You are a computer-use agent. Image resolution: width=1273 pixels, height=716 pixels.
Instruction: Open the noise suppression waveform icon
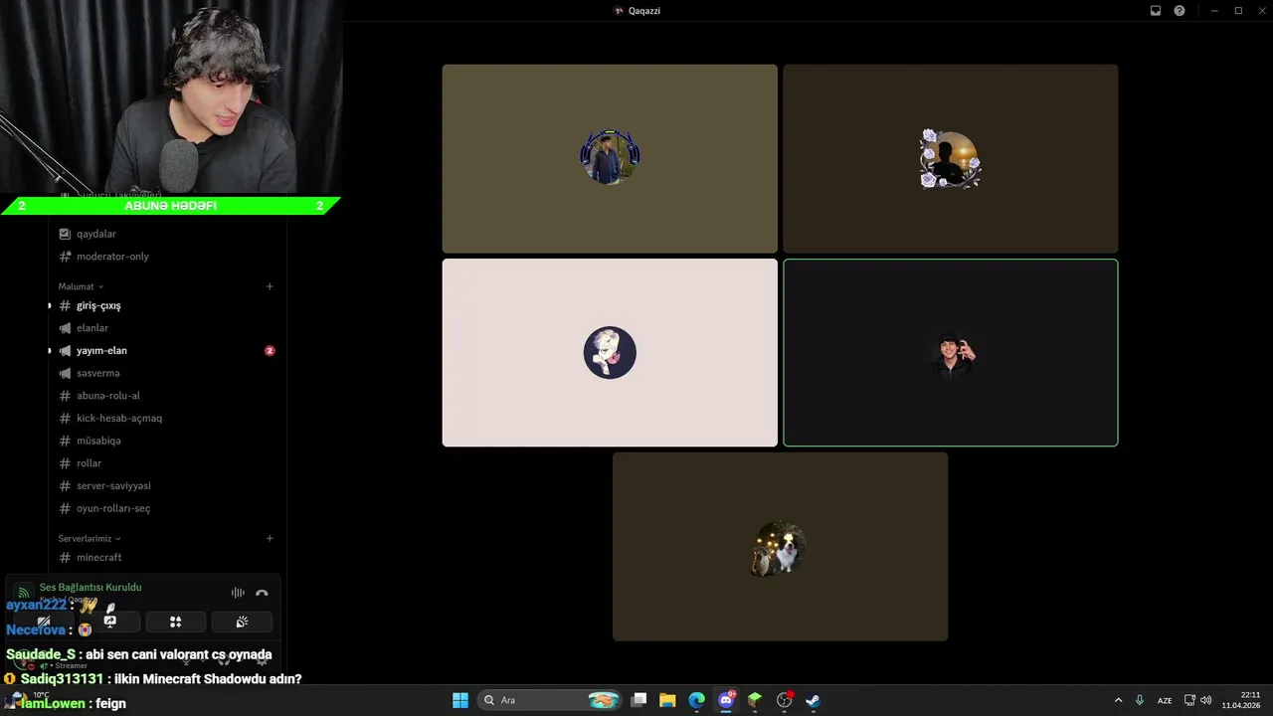coord(238,593)
